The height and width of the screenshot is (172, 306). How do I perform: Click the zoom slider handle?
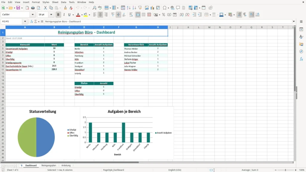285,170
